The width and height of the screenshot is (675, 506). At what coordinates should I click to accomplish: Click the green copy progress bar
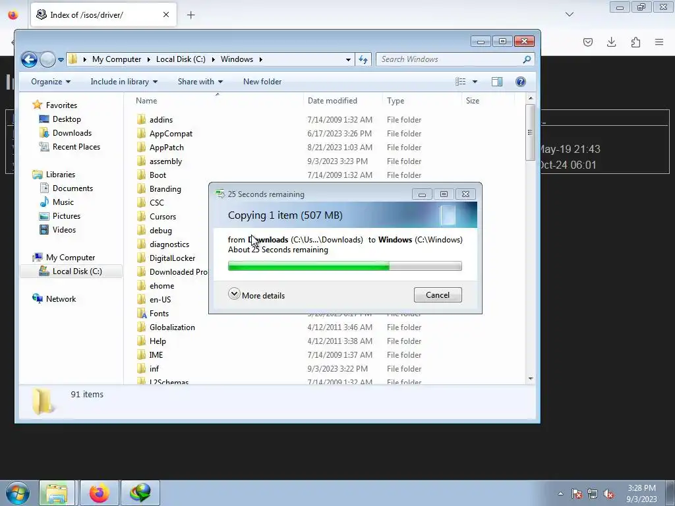pos(345,266)
